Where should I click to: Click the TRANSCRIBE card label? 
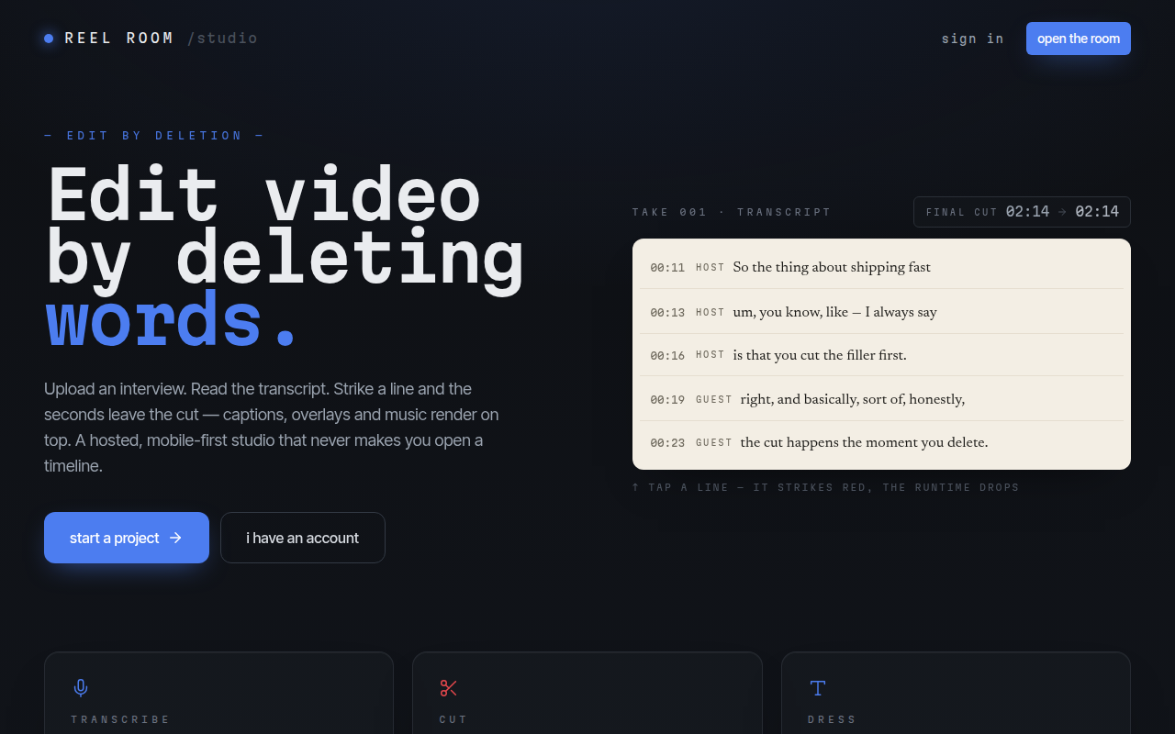(120, 719)
